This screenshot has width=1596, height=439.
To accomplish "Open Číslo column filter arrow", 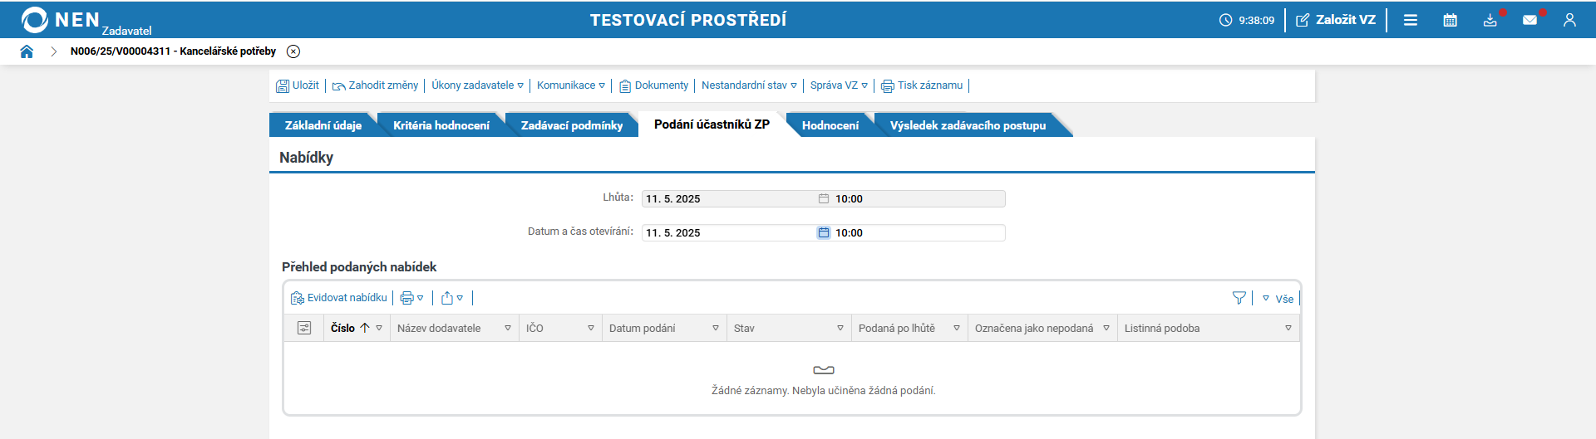I will 379,329.
